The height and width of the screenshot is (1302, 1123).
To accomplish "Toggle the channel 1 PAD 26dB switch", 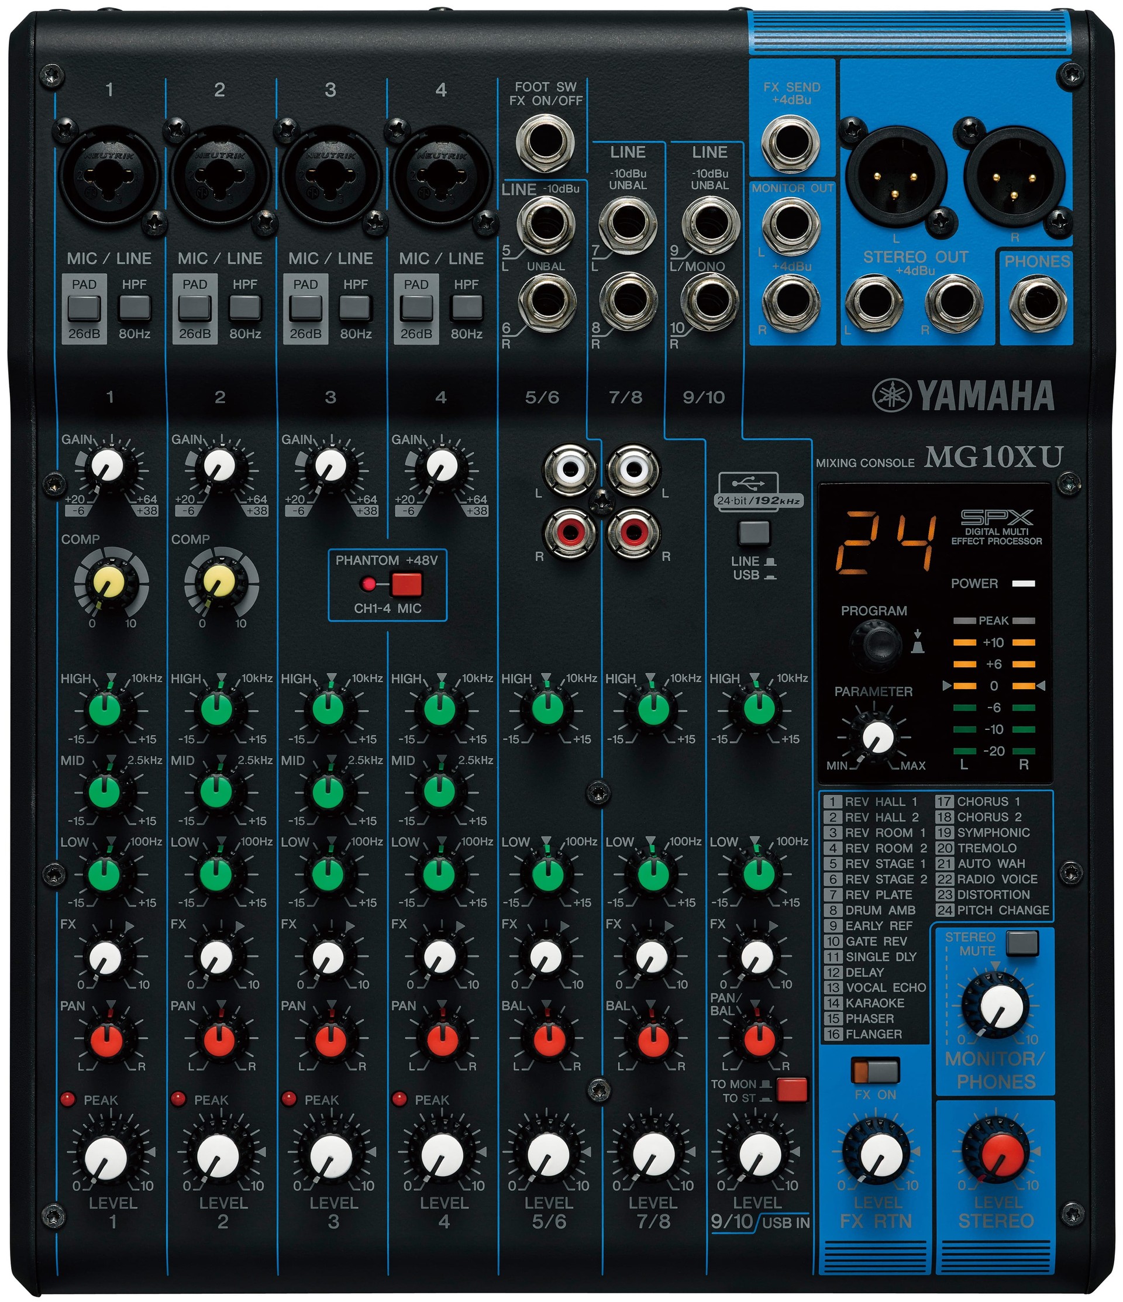I will 84,307.
